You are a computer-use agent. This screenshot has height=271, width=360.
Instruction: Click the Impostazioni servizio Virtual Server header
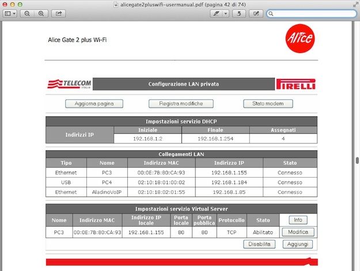click(x=181, y=209)
